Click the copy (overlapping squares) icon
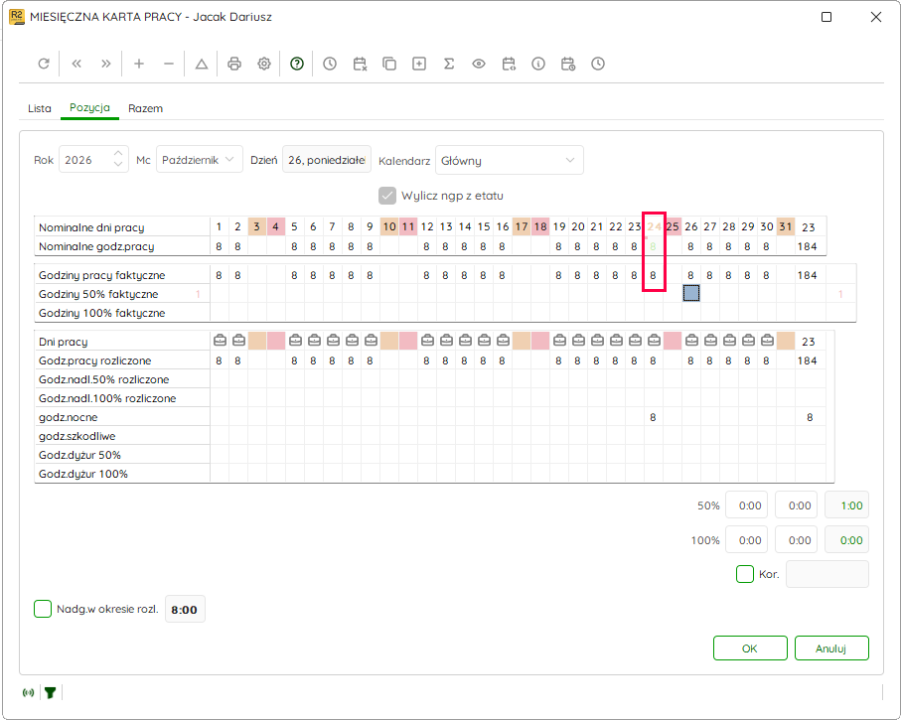 click(389, 64)
